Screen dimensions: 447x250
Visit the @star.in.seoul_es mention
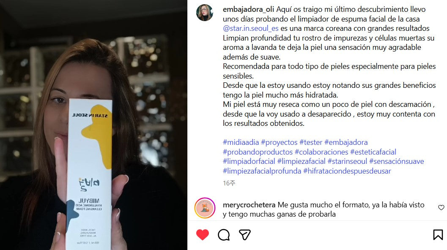(251, 28)
